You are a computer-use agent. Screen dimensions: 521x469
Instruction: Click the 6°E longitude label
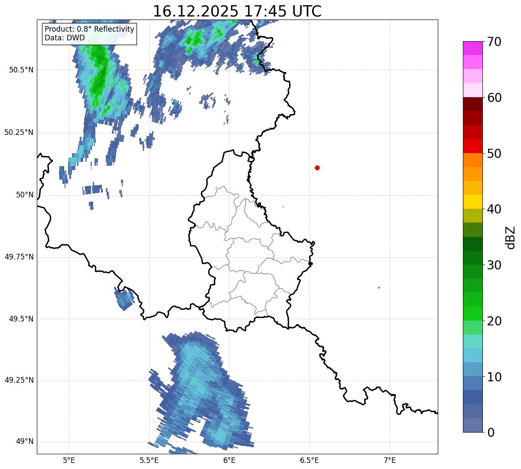pos(229,460)
